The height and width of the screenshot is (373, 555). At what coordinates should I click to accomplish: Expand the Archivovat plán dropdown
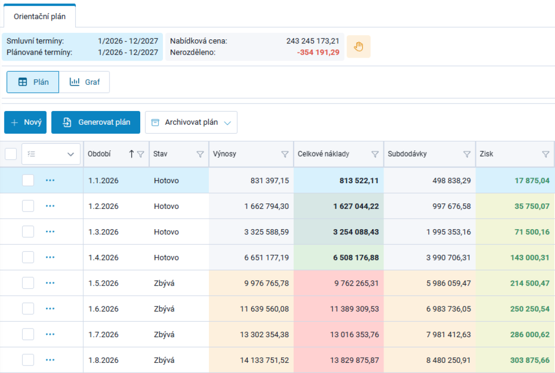(x=191, y=122)
